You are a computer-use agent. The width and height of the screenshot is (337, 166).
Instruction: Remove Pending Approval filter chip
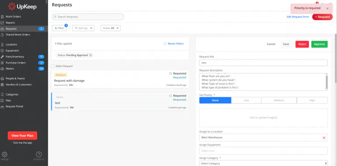(x=90, y=55)
